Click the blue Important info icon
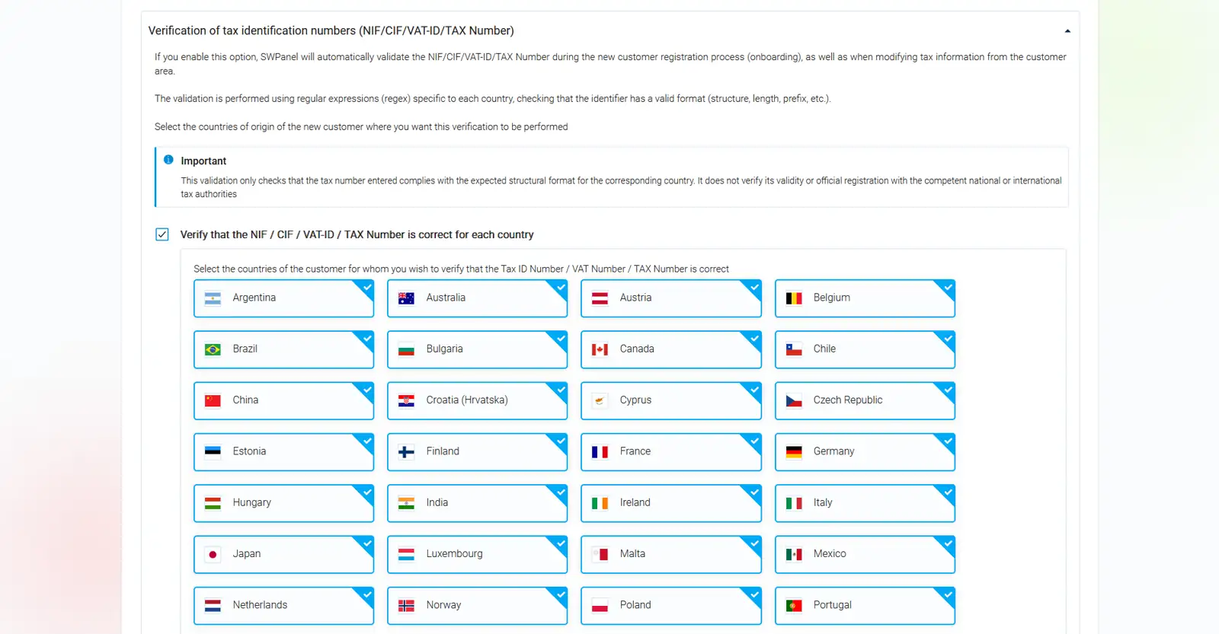This screenshot has width=1219, height=634. [x=168, y=160]
